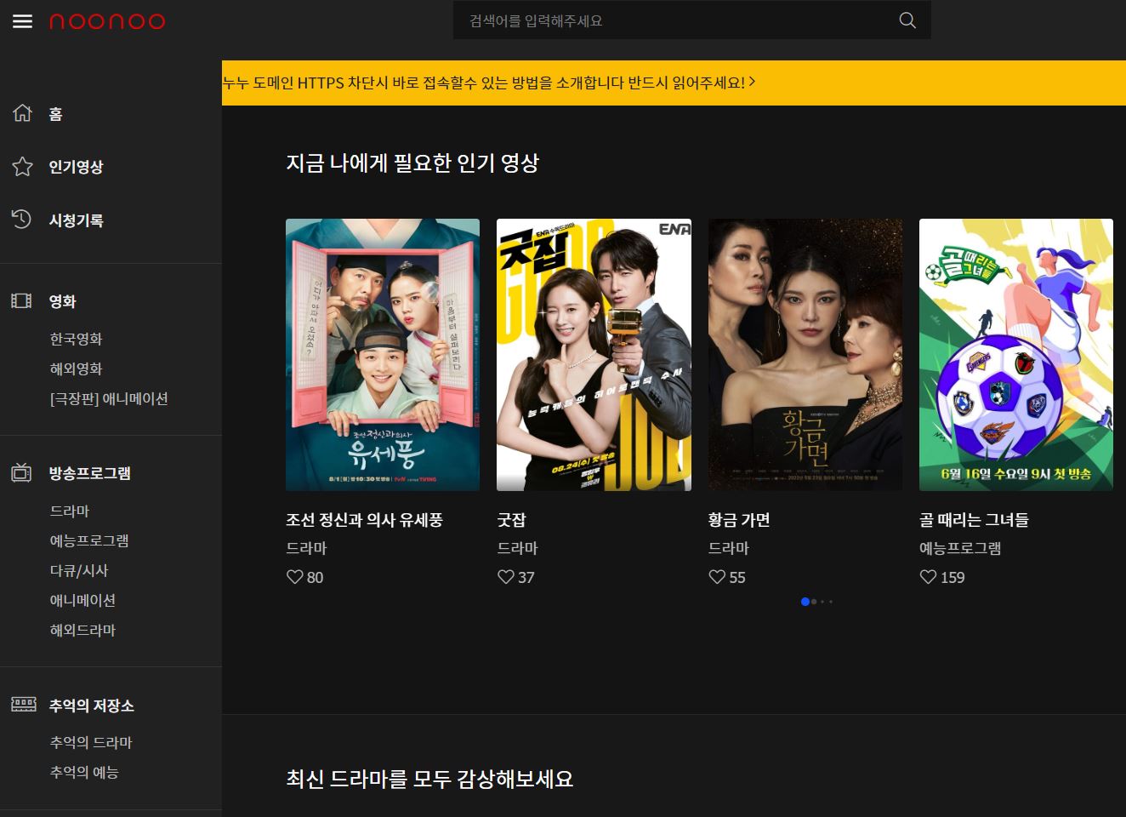Open the yellow HTTPS notice banner

coord(674,83)
